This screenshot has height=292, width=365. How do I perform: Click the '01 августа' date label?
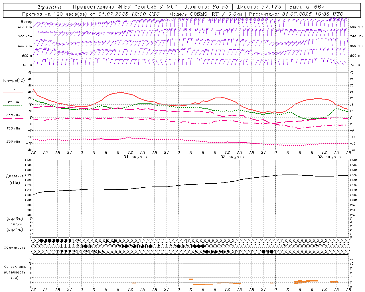point(135,157)
